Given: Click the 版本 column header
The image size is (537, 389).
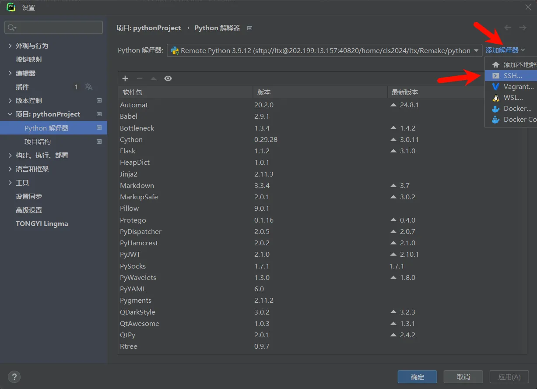Looking at the screenshot, I should [320, 92].
